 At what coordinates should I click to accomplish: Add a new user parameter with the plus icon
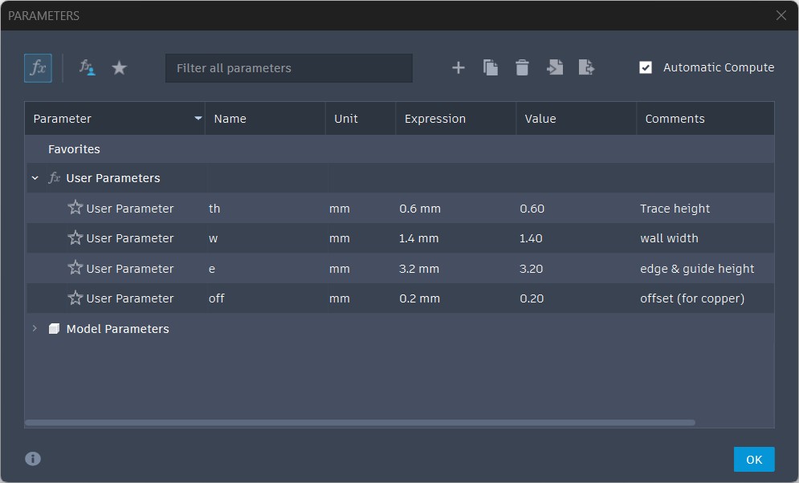point(459,68)
